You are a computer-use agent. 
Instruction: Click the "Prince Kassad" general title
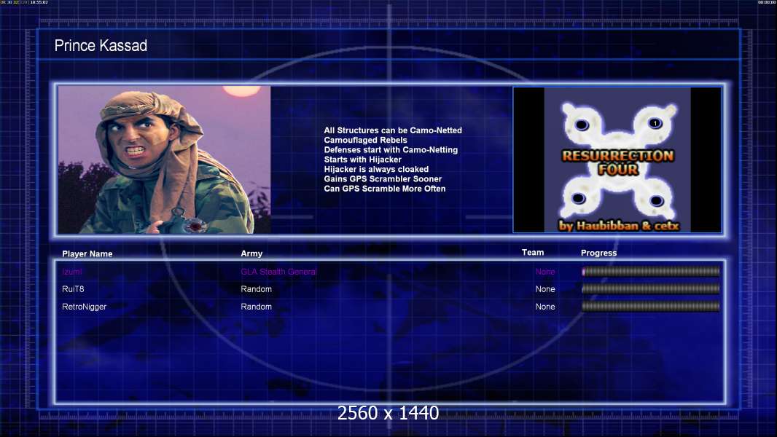point(101,46)
